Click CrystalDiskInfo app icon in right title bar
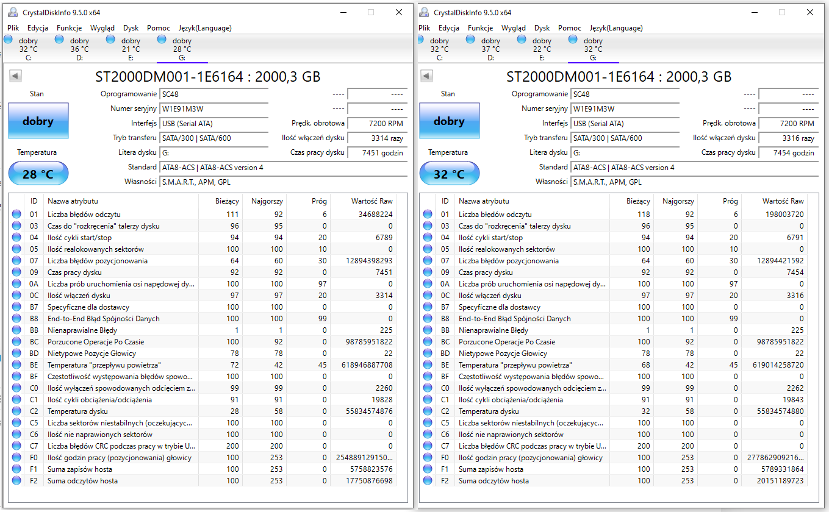Image resolution: width=829 pixels, height=512 pixels. (424, 12)
